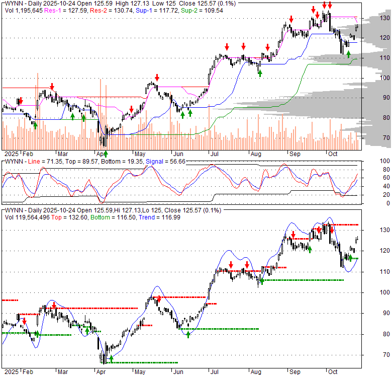Click the 'Sup-1 = 117.72' legend value
392x375 pixels.
(157, 11)
